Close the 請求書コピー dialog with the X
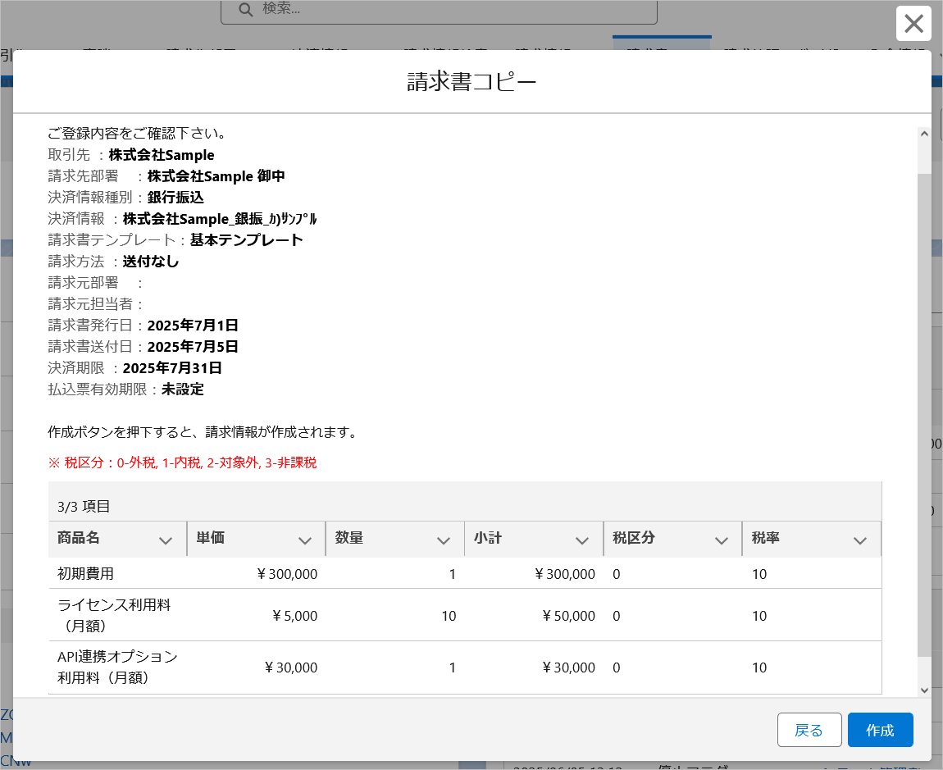943x770 pixels. (x=913, y=24)
